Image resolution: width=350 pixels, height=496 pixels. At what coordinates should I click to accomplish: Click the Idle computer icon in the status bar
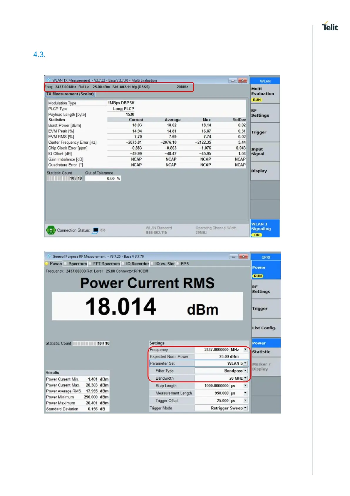tap(96, 230)
